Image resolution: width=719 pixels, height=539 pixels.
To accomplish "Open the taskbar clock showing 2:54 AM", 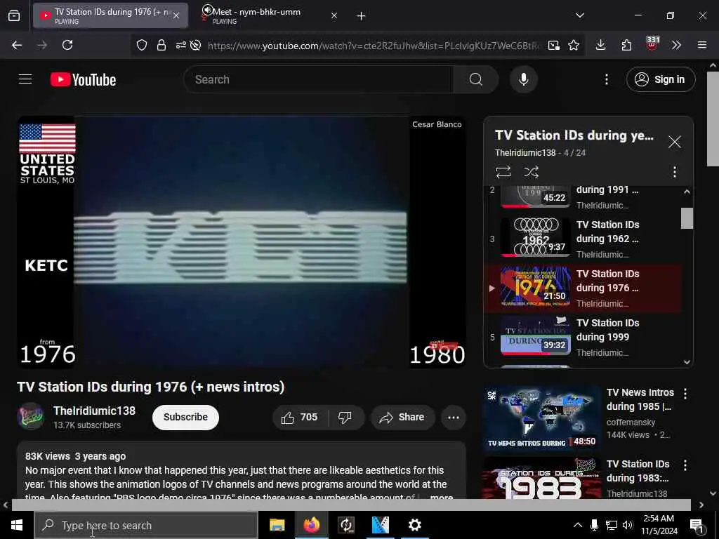I will click(x=659, y=525).
